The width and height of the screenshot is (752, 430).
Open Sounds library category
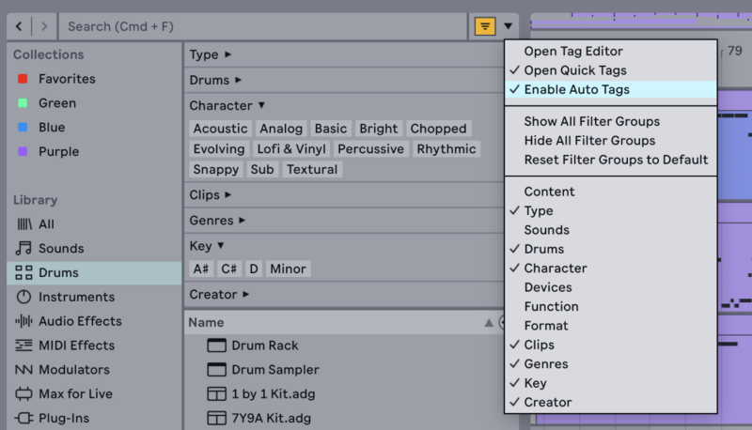[x=61, y=249]
